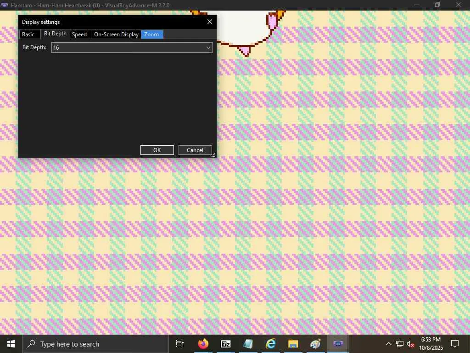This screenshot has width=470, height=353.
Task: Open the Action Center notifications icon
Action: pyautogui.click(x=455, y=344)
